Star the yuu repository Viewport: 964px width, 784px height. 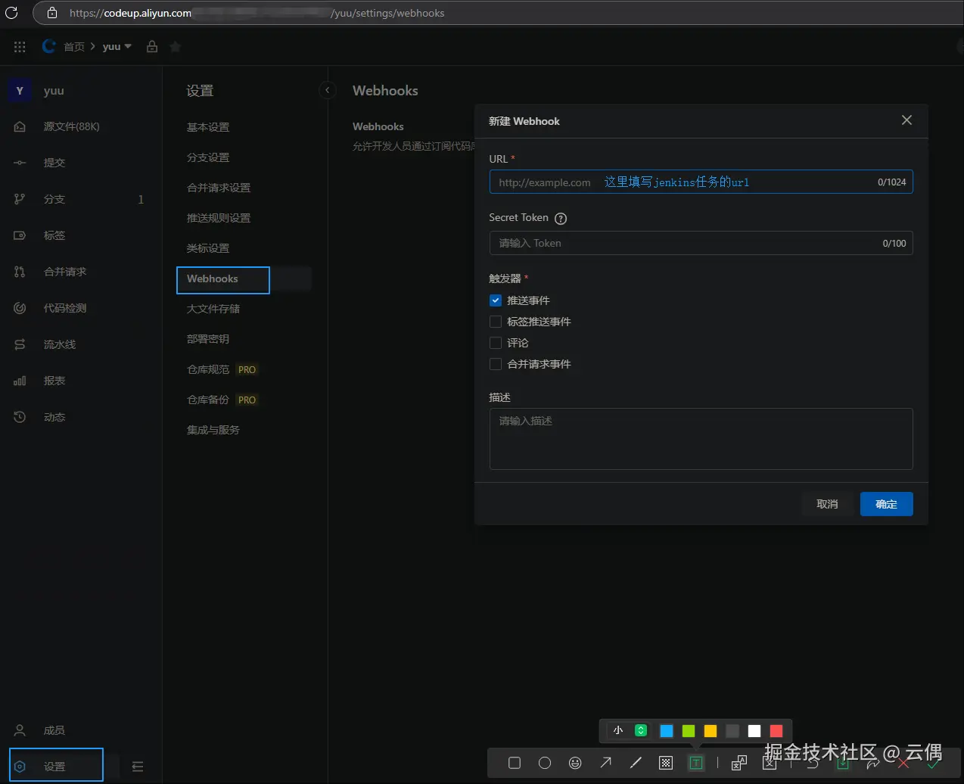(176, 47)
